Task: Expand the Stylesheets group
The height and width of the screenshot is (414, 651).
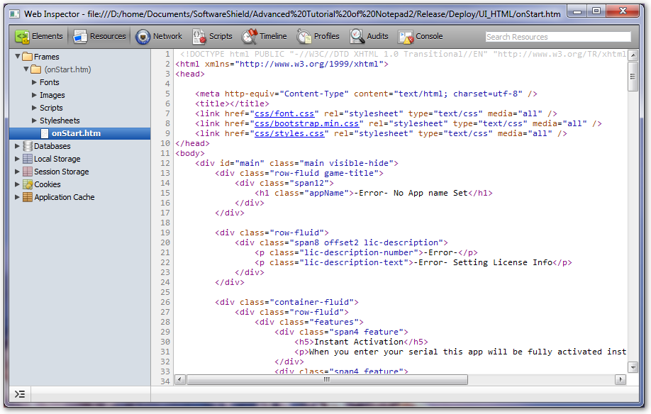Action: (x=35, y=121)
